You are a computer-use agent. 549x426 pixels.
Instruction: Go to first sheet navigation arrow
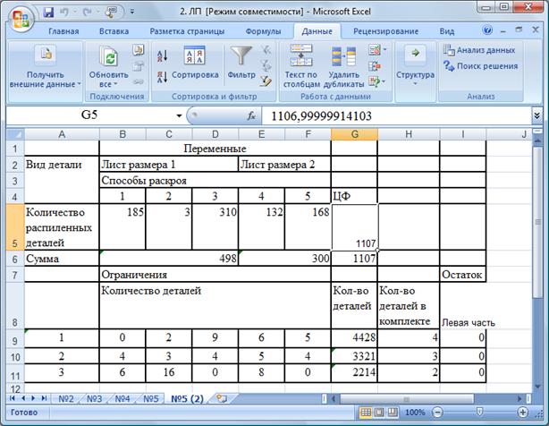point(13,398)
